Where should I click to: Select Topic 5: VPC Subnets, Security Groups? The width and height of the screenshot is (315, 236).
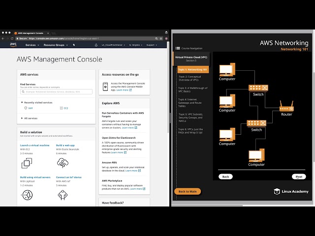[x=190, y=118]
